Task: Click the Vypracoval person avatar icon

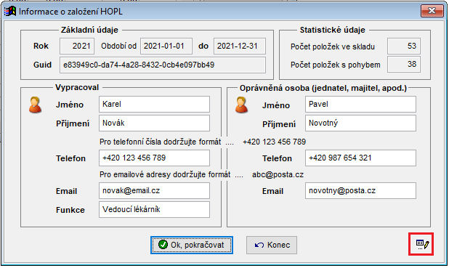Action: [x=35, y=105]
